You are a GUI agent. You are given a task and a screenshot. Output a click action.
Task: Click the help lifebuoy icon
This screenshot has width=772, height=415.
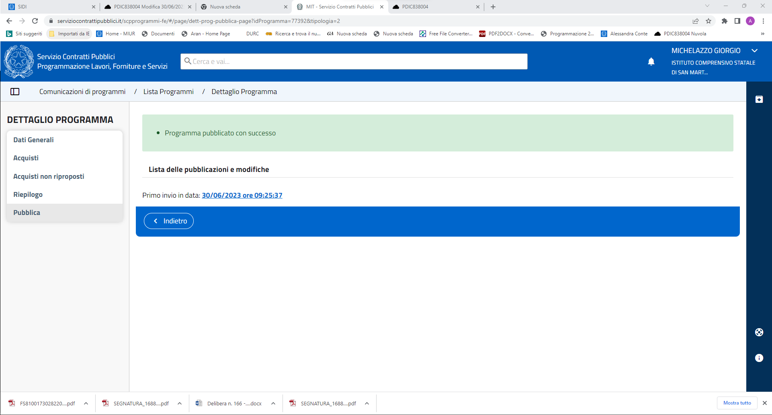pos(759,332)
